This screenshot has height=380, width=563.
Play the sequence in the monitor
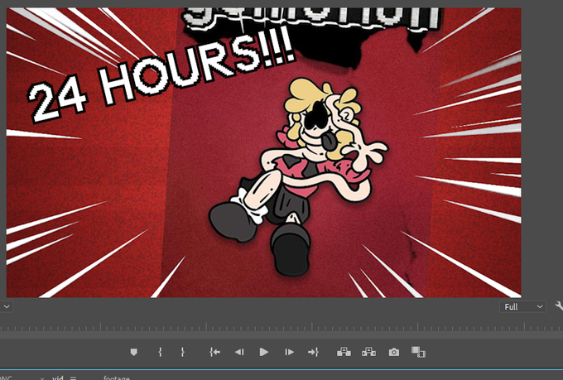pyautogui.click(x=264, y=352)
